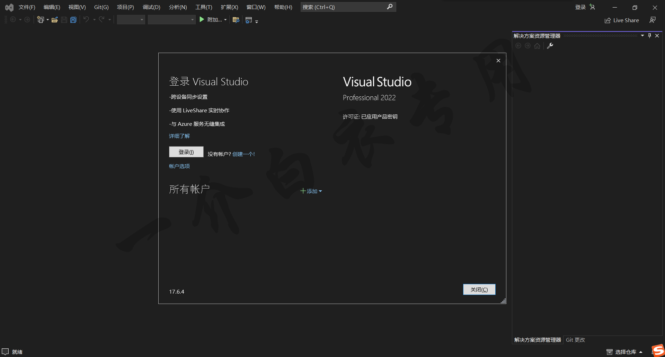The height and width of the screenshot is (357, 665).
Task: Click the navigate backward arrow in toolbar
Action: [13, 20]
